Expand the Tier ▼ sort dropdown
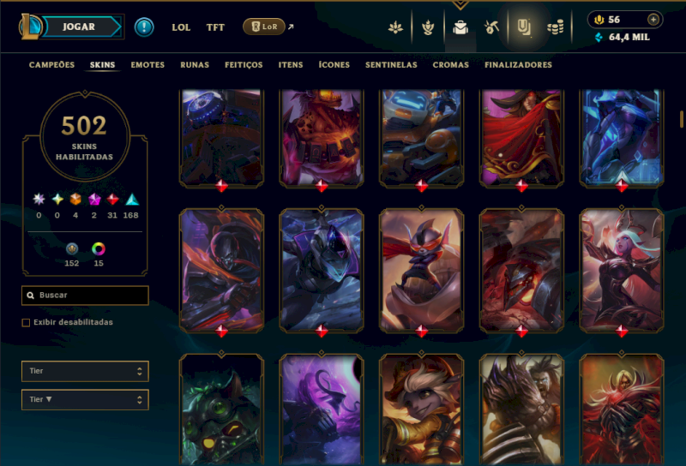Image resolution: width=686 pixels, height=466 pixels. click(x=85, y=399)
